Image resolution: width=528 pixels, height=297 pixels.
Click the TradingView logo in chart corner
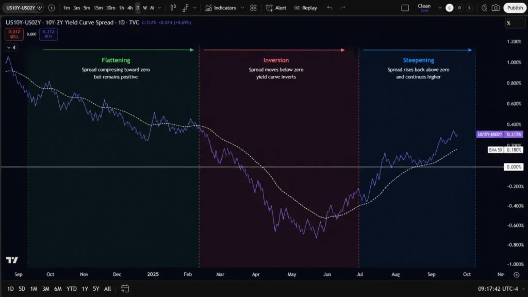[x=12, y=260]
